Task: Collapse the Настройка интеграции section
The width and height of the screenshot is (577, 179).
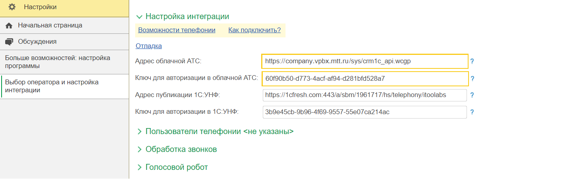Action: pyautogui.click(x=139, y=17)
